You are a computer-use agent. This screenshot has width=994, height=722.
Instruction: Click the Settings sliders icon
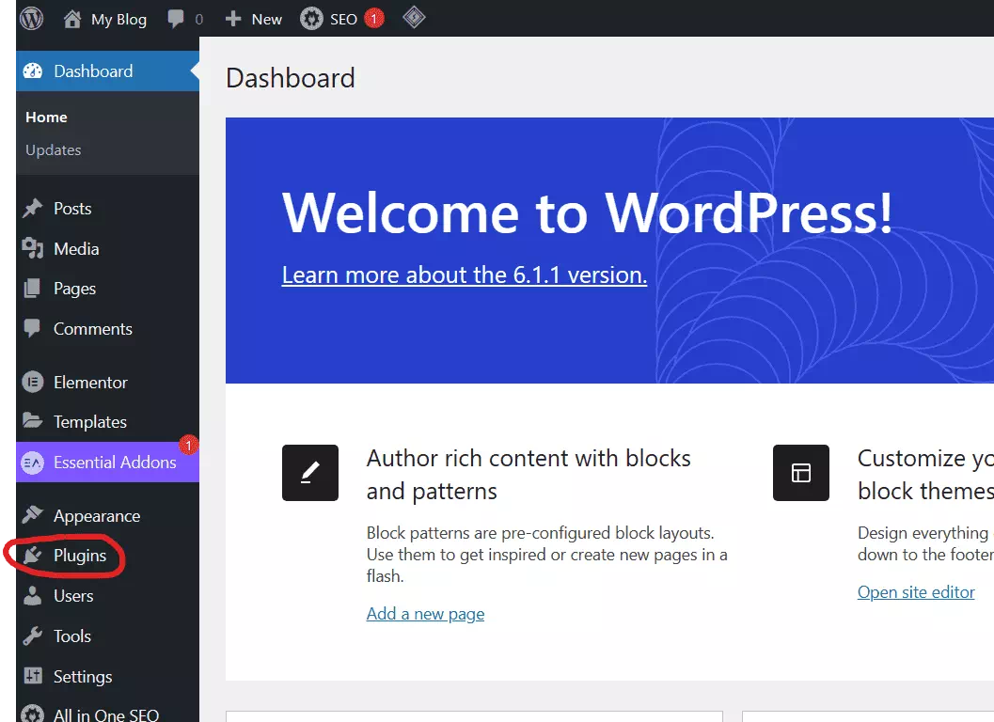coord(32,676)
